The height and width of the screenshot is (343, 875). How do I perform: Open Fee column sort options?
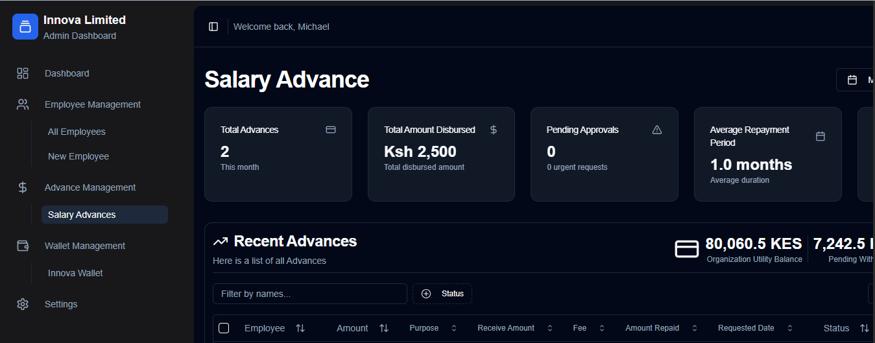(x=589, y=328)
